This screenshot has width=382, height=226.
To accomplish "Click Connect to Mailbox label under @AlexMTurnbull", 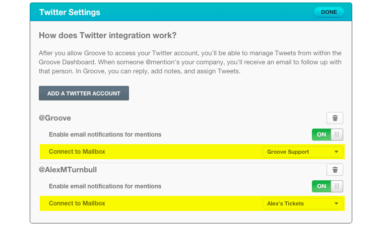I will point(77,203).
